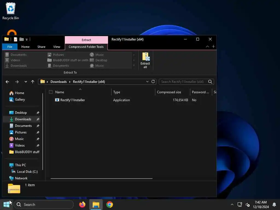This screenshot has height=210, width=280.
Task: Sort by the Type column header
Action: pyautogui.click(x=133, y=92)
